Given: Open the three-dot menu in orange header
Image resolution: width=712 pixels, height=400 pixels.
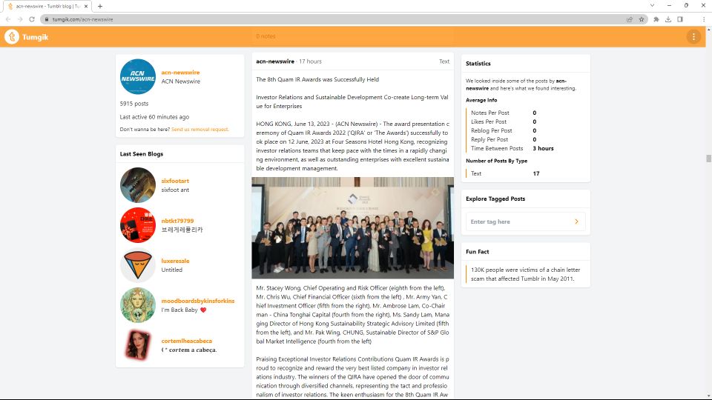Looking at the screenshot, I should (x=693, y=37).
